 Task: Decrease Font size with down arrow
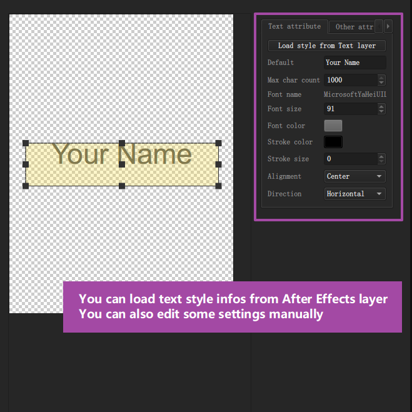[x=381, y=112]
